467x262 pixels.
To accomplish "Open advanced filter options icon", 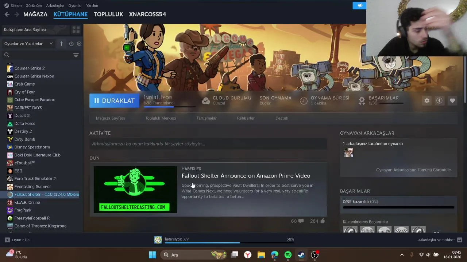I will coord(76,55).
